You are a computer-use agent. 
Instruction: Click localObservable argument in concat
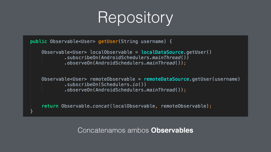click(x=134, y=106)
